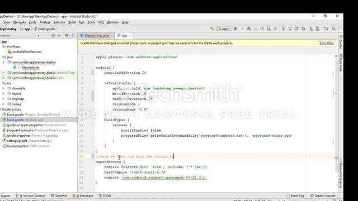358x201 pixels.
Task: Click the Attach debugger to process icon
Action: [268, 28]
